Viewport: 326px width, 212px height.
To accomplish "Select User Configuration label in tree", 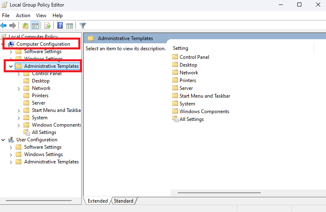I will coord(37,140).
